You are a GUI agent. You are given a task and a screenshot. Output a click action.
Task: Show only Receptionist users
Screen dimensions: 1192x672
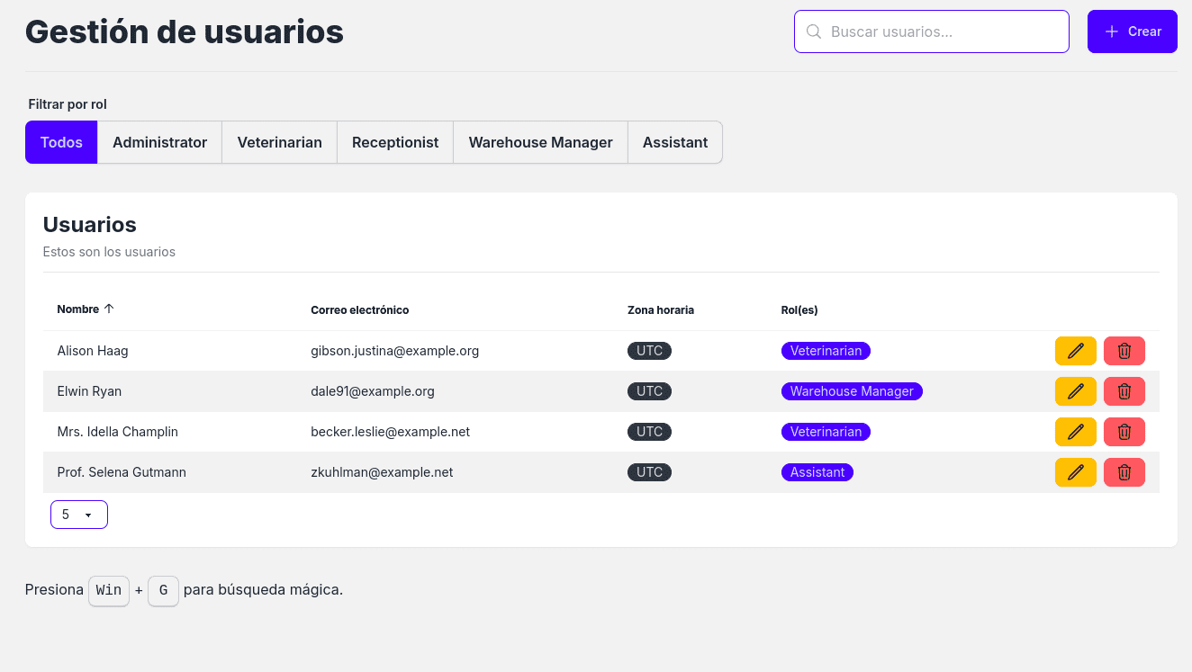point(395,142)
